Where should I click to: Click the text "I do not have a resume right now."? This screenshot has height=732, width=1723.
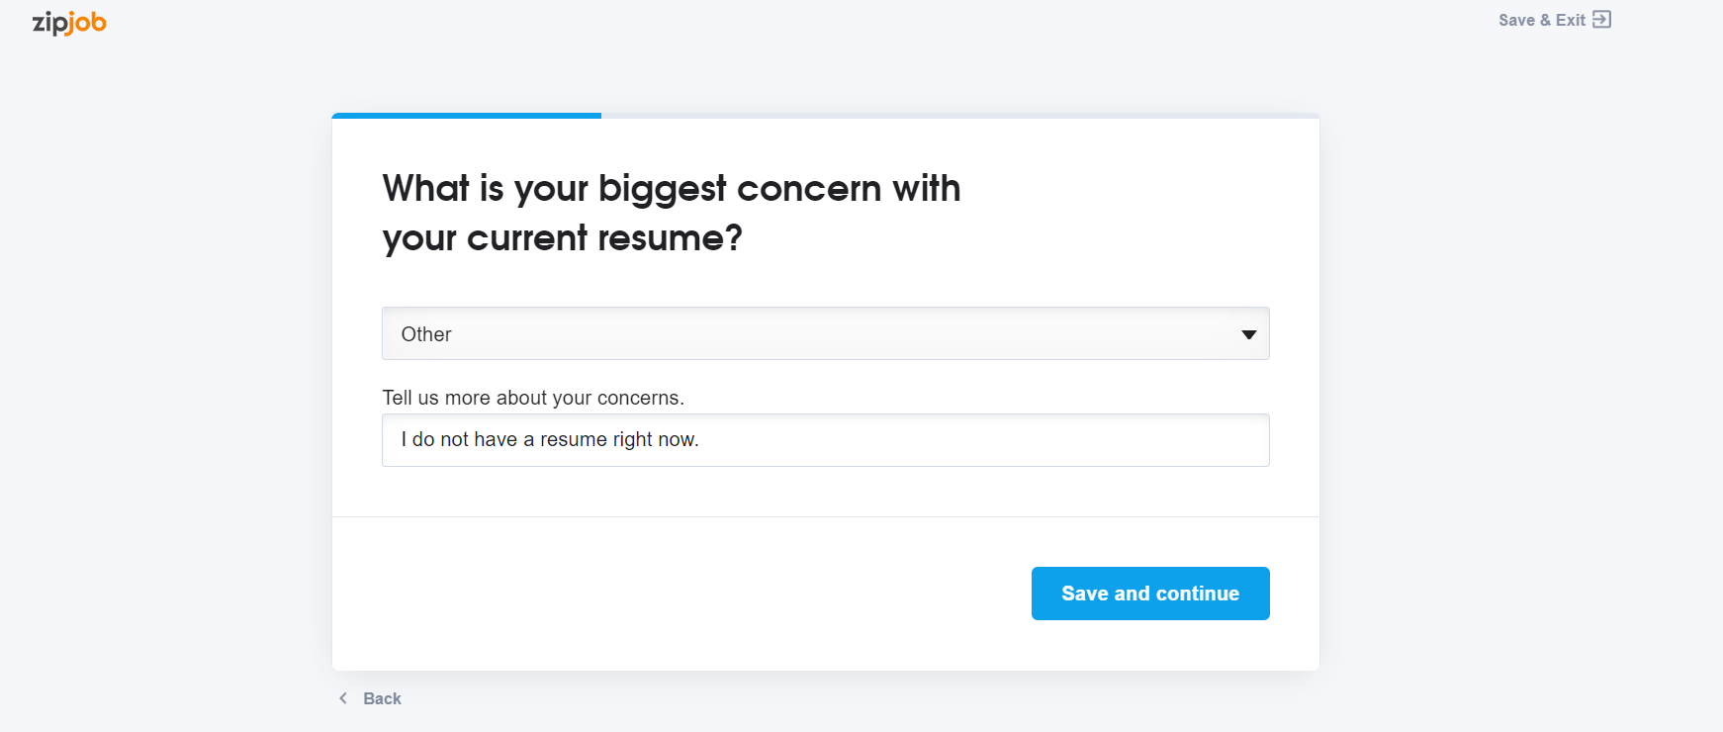(550, 439)
